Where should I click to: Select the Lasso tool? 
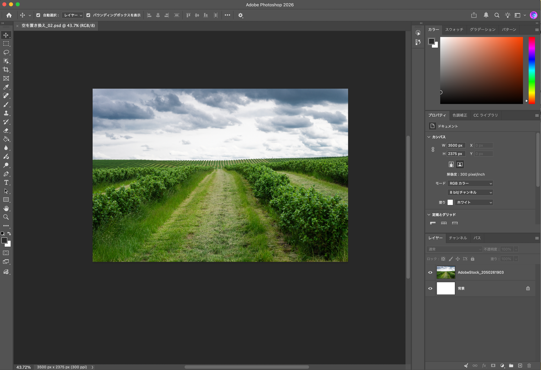[6, 52]
